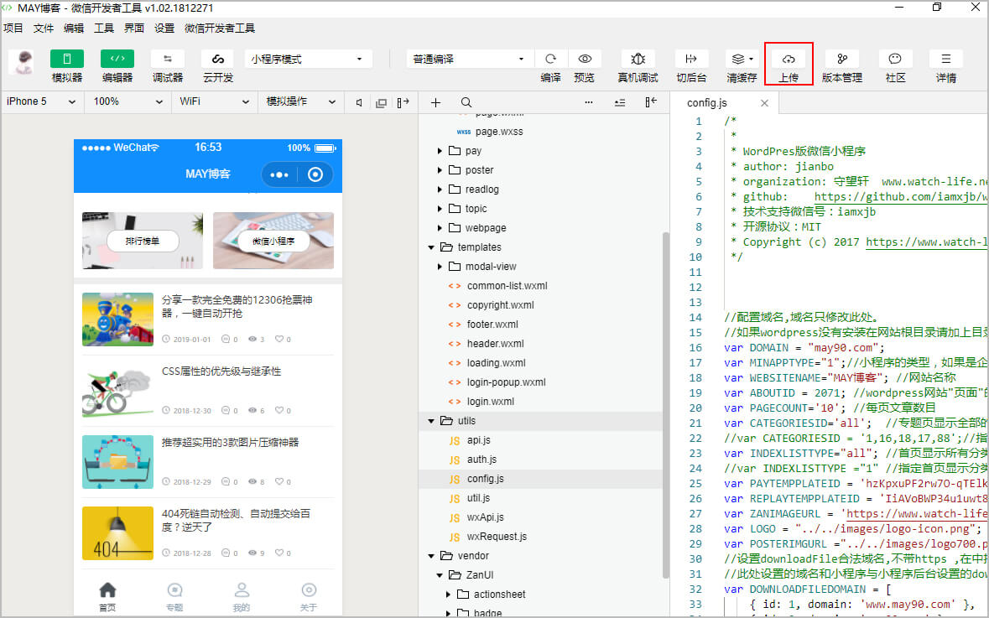The height and width of the screenshot is (618, 989).
Task: Open the 设置 (Settings) menu
Action: coord(164,29)
